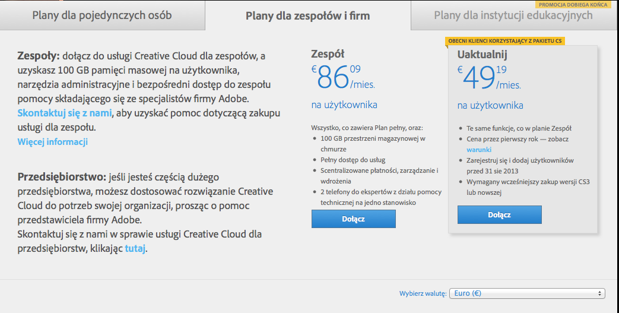The image size is (619, 313).
Task: Click the tutaj link for enterprises
Action: (x=135, y=249)
